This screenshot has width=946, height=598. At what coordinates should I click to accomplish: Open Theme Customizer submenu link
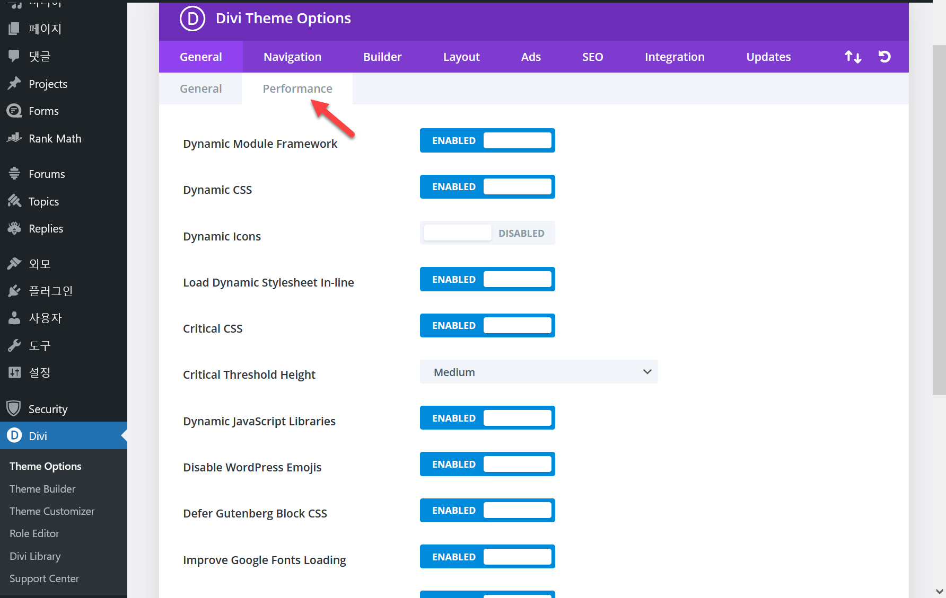(52, 511)
